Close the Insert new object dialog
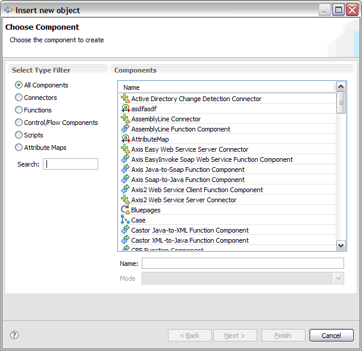 coord(352,10)
